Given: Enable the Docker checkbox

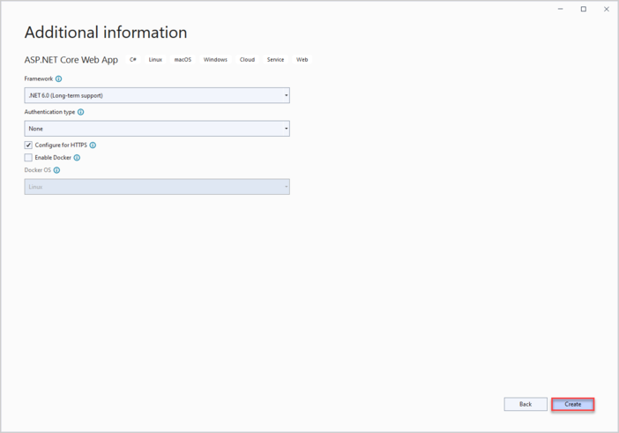Looking at the screenshot, I should point(28,158).
